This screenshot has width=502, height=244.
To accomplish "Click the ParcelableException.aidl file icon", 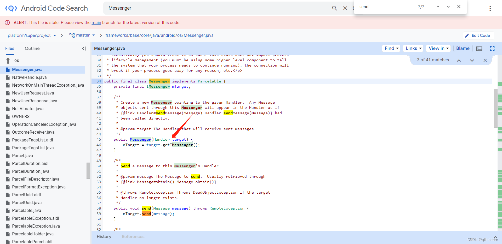I will (8, 218).
